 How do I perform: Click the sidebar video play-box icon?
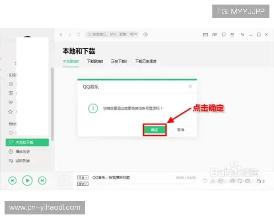click(11, 93)
